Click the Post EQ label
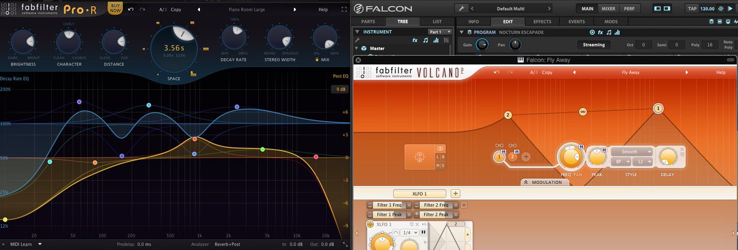Screen dimensions: 738x250 coord(340,77)
